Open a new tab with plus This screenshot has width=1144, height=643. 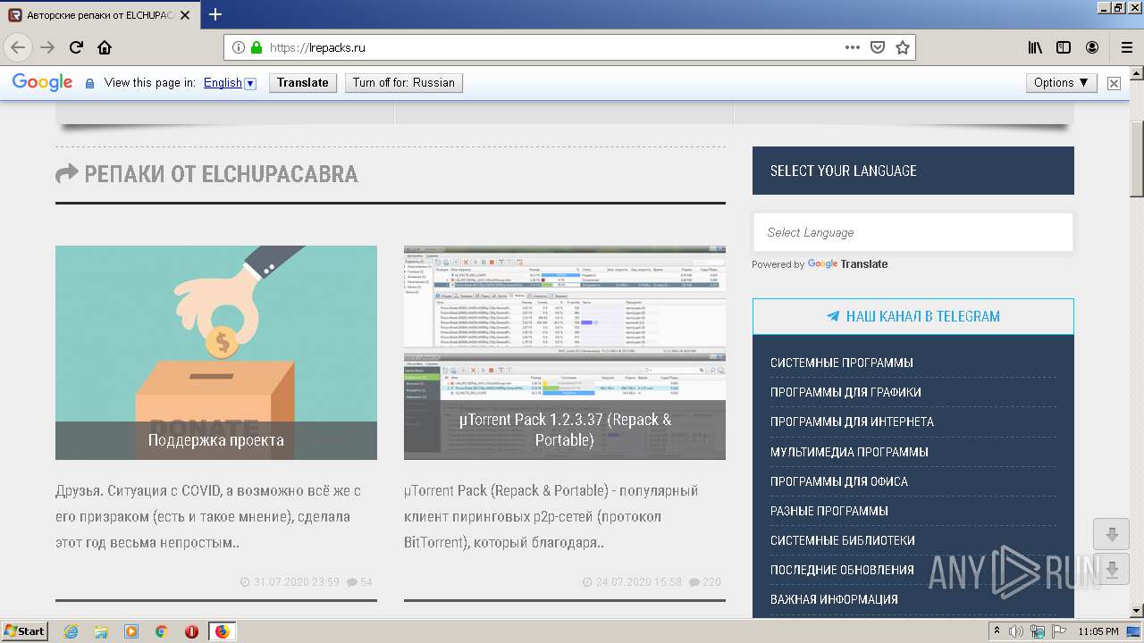coord(215,14)
